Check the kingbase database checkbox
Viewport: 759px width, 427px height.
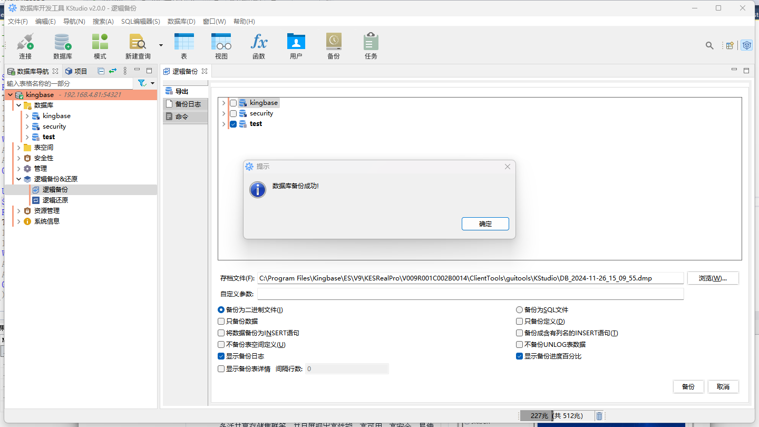pyautogui.click(x=233, y=103)
